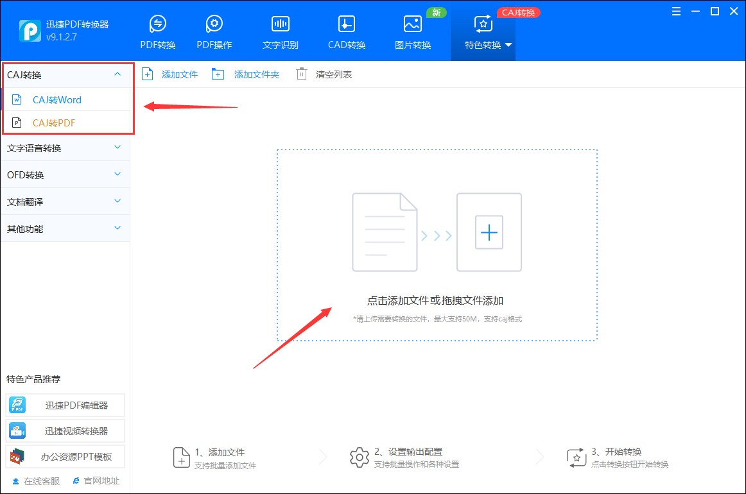Click the CAJ转PDF document icon
This screenshot has width=746, height=494.
17,123
